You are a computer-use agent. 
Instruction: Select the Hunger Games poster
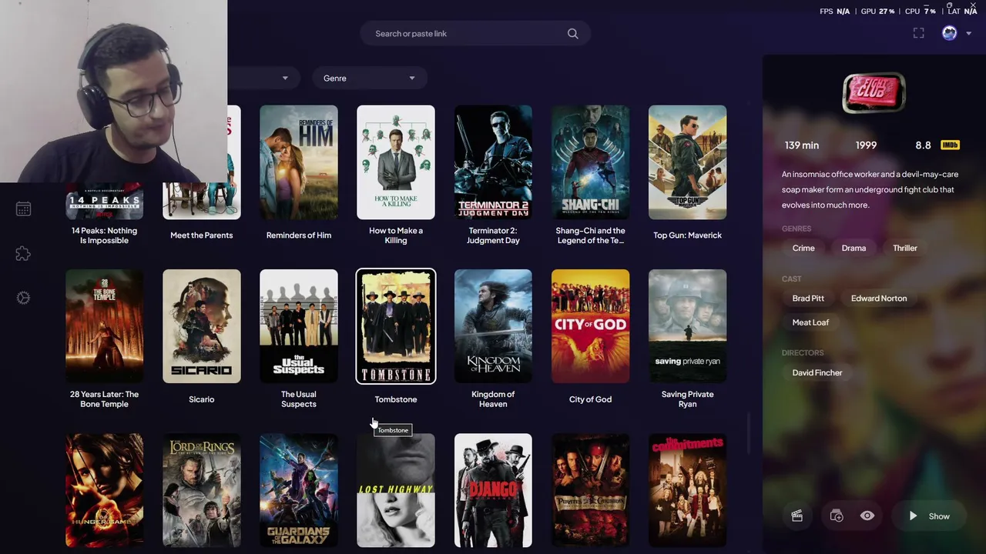tap(105, 490)
